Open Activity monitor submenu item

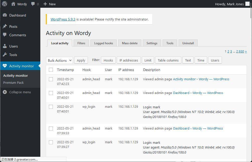pos(16,75)
